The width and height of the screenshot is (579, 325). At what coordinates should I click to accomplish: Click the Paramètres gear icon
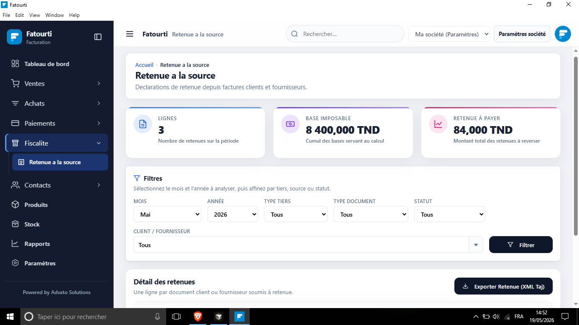point(15,263)
